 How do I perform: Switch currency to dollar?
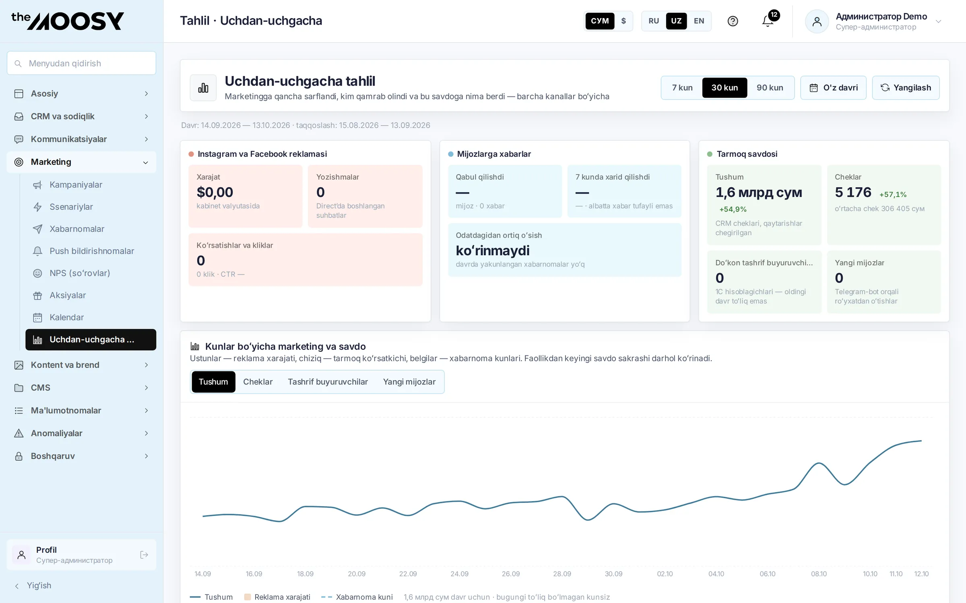pos(623,21)
